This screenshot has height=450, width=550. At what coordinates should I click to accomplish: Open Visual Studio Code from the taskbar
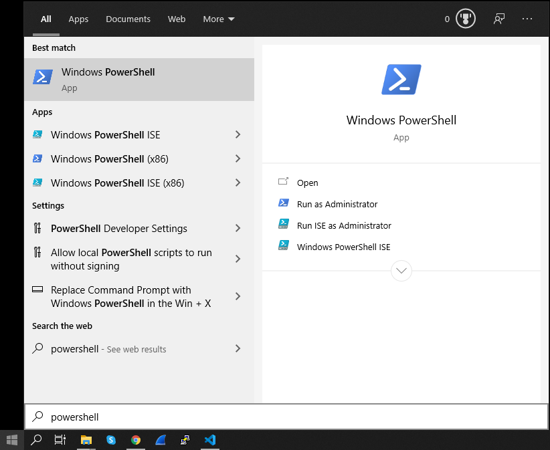pos(210,440)
